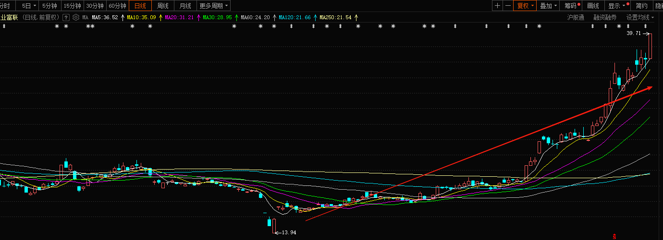Open the 复权 adjustment dropdown

[525, 6]
